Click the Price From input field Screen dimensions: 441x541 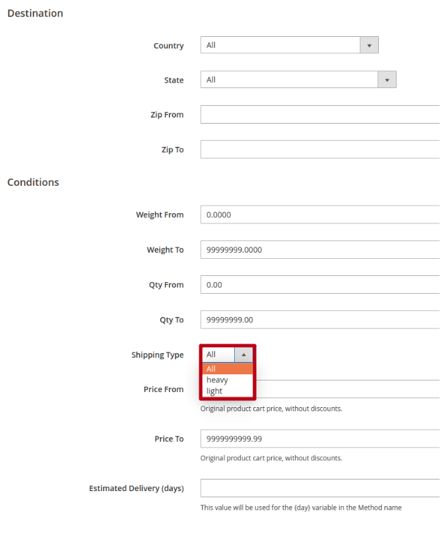point(348,389)
